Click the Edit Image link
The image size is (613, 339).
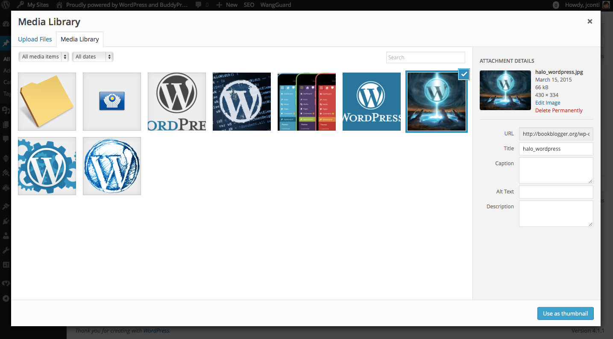pyautogui.click(x=548, y=103)
